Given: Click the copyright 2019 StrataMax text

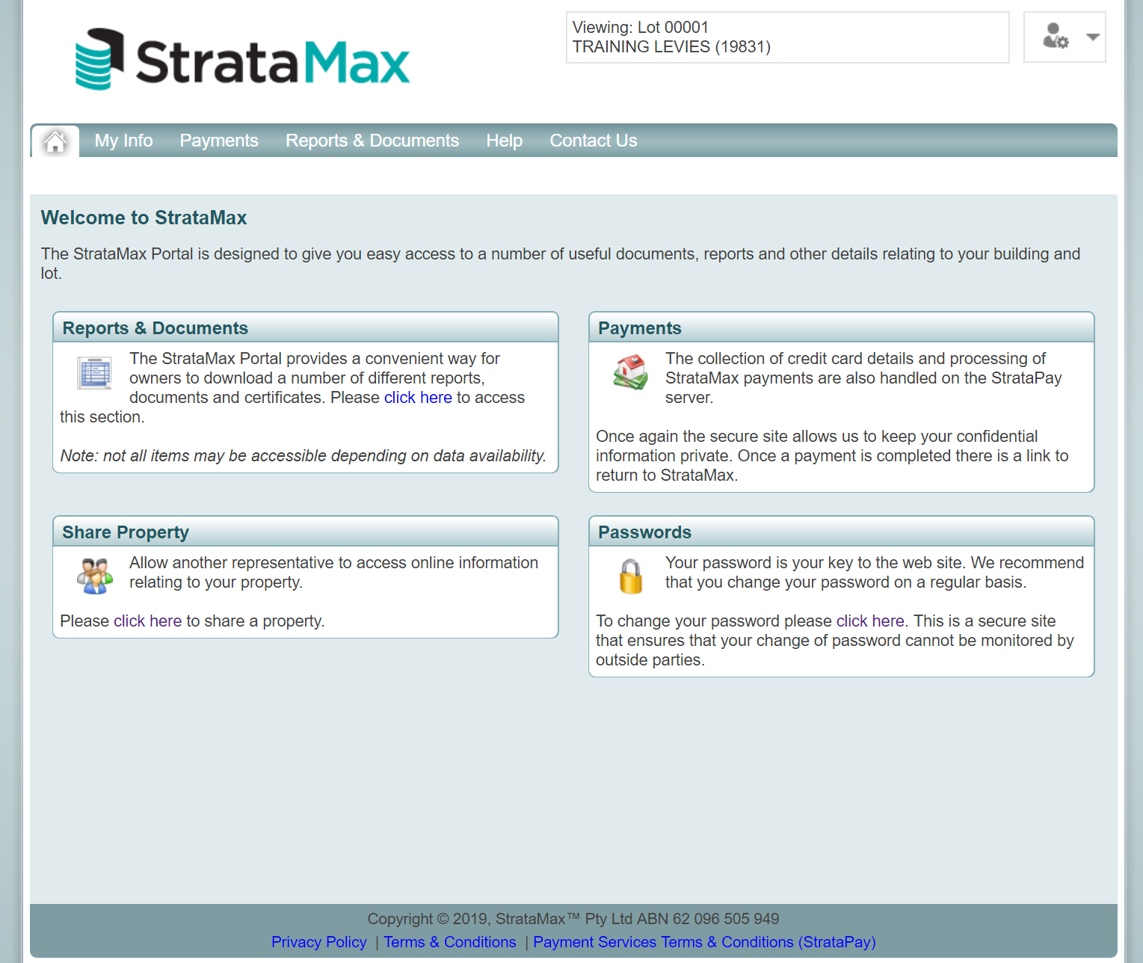Looking at the screenshot, I should point(573,919).
